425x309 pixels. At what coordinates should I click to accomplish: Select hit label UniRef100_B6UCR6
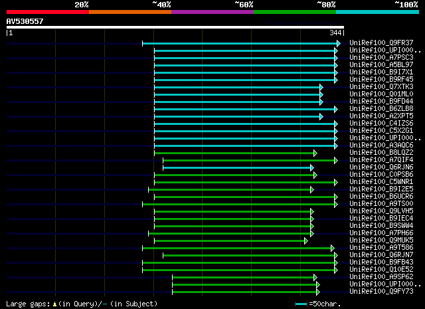tap(381, 196)
